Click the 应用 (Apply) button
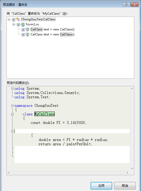This screenshot has width=141, height=191. (101, 186)
